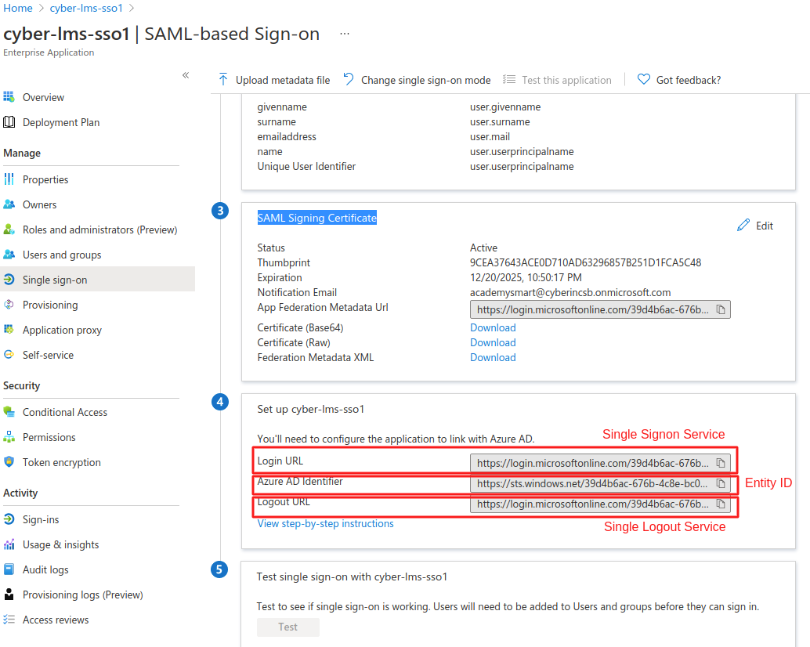
Task: Click the Roles and administrators icon
Action: (x=9, y=230)
